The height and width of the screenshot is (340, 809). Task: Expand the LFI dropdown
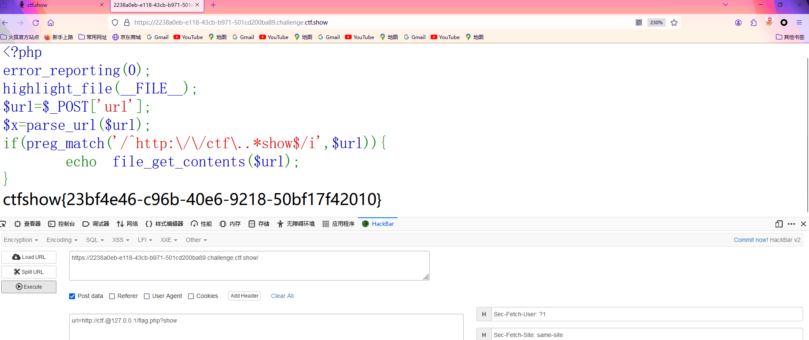(x=145, y=240)
